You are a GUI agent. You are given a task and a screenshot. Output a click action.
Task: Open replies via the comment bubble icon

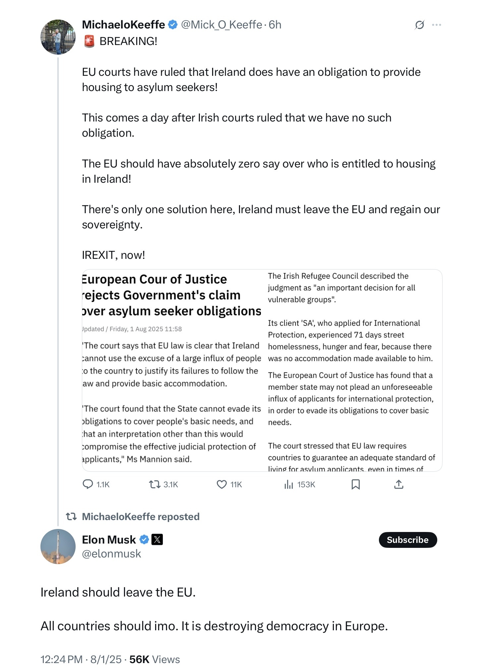point(88,484)
